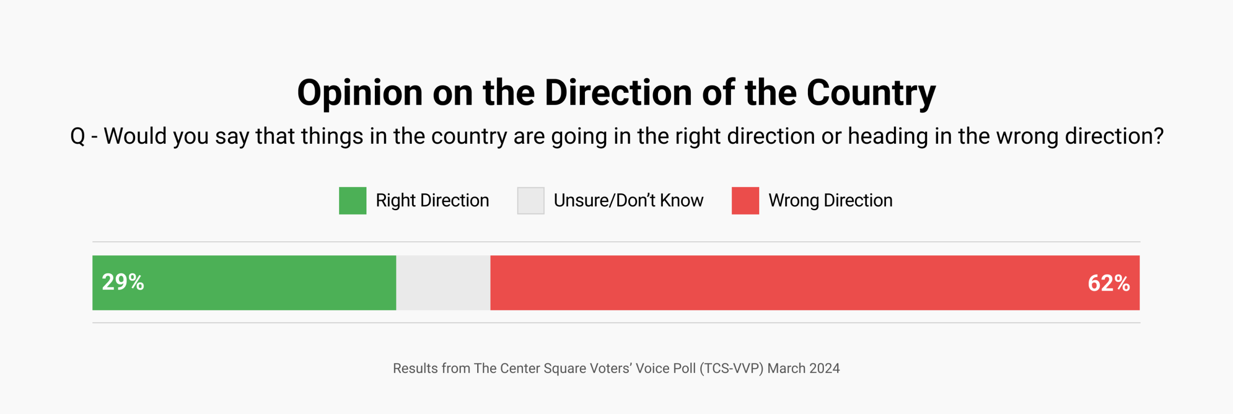Image resolution: width=1233 pixels, height=414 pixels.
Task: Click the horizontal line above the bar
Action: pos(616,242)
